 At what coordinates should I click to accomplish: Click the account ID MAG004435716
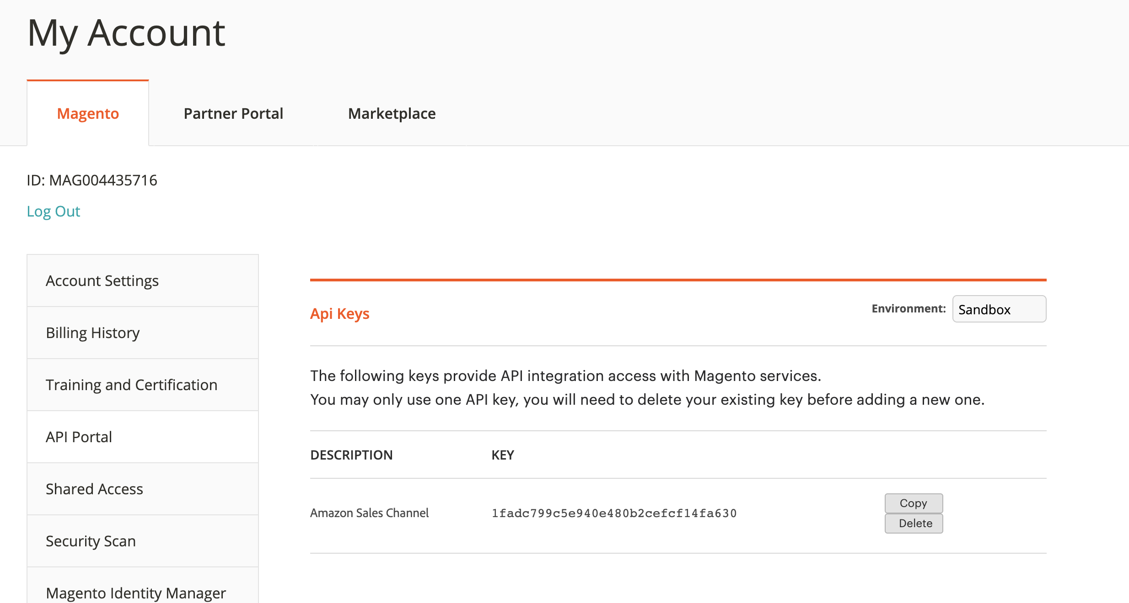[92, 180]
